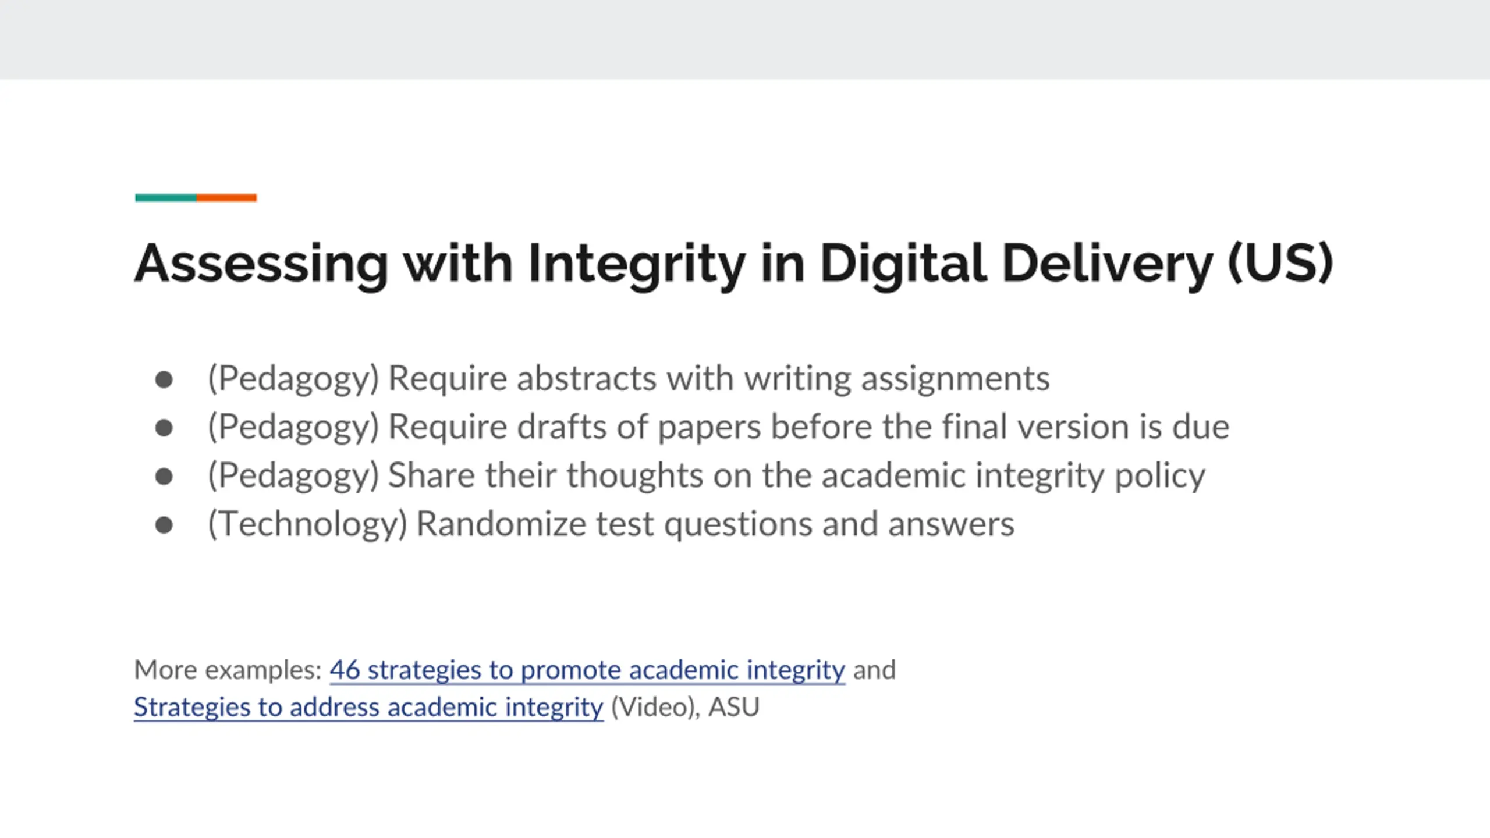
Task: Click the orange segment of the accent bar
Action: tap(226, 198)
